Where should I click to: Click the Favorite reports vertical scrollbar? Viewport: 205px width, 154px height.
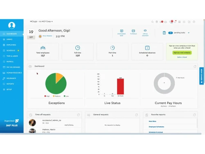(x=197, y=123)
